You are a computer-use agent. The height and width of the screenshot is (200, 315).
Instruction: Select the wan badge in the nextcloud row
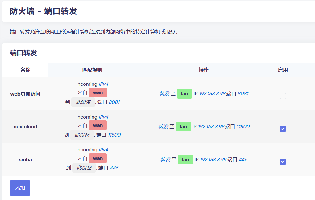(98, 125)
